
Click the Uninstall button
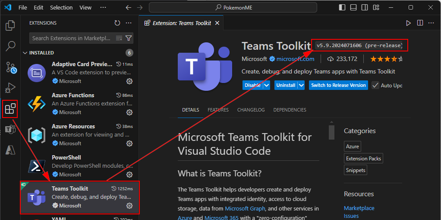(286, 85)
